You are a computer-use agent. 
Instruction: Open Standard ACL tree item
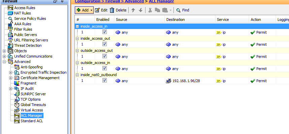pyautogui.click(x=32, y=121)
